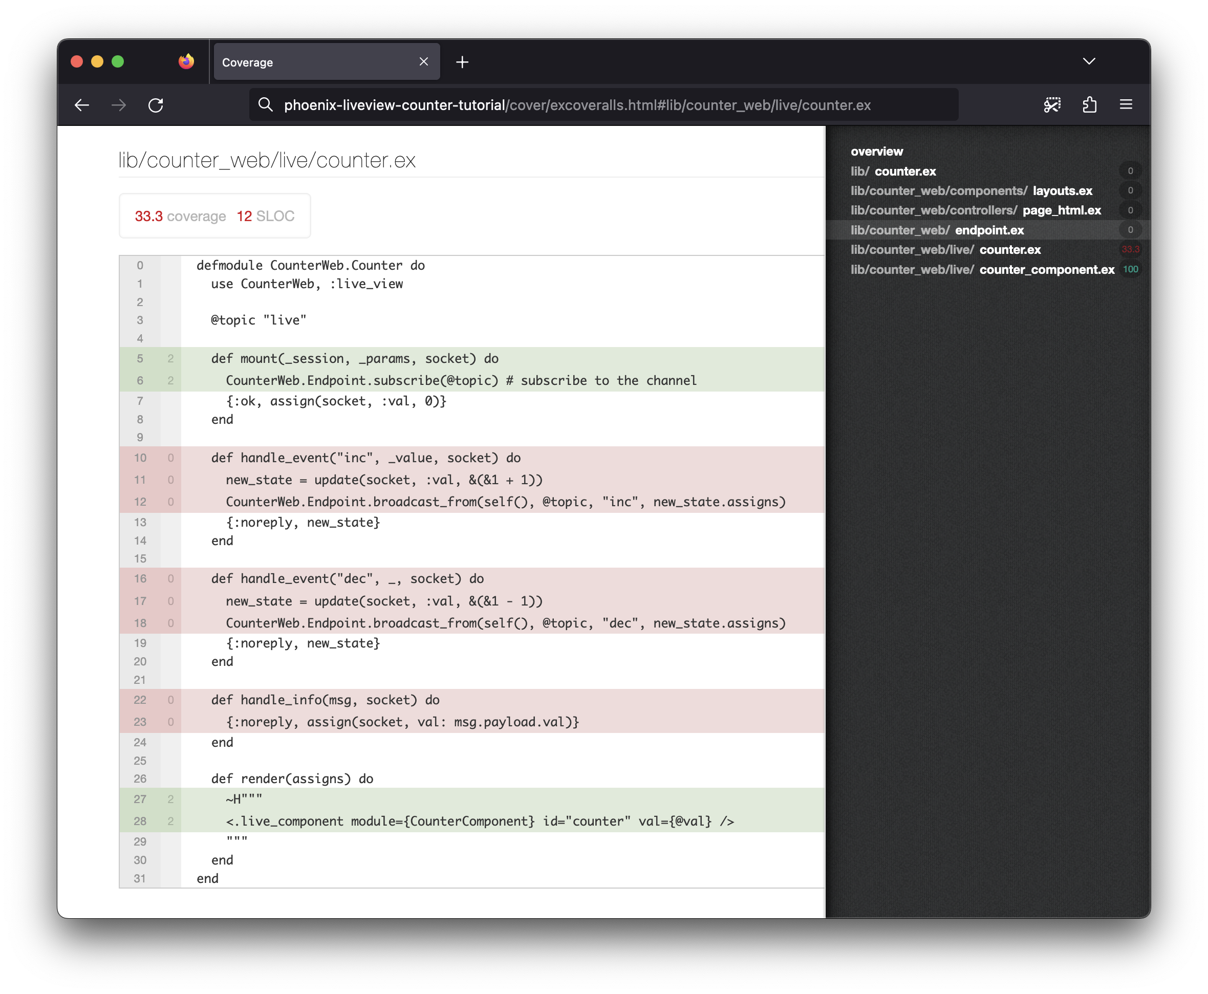Close the Coverage tab
Screen dimensions: 1208x994
424,61
